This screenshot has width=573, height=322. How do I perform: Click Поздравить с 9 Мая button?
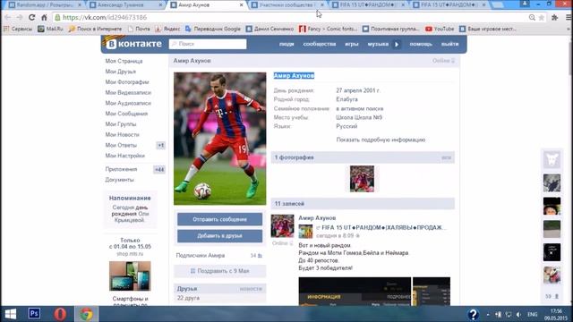(219, 271)
